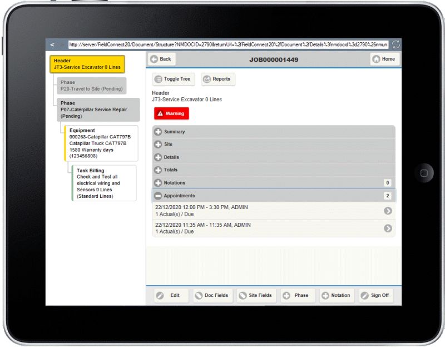Click the Toggle Tree list icon

tap(158, 79)
